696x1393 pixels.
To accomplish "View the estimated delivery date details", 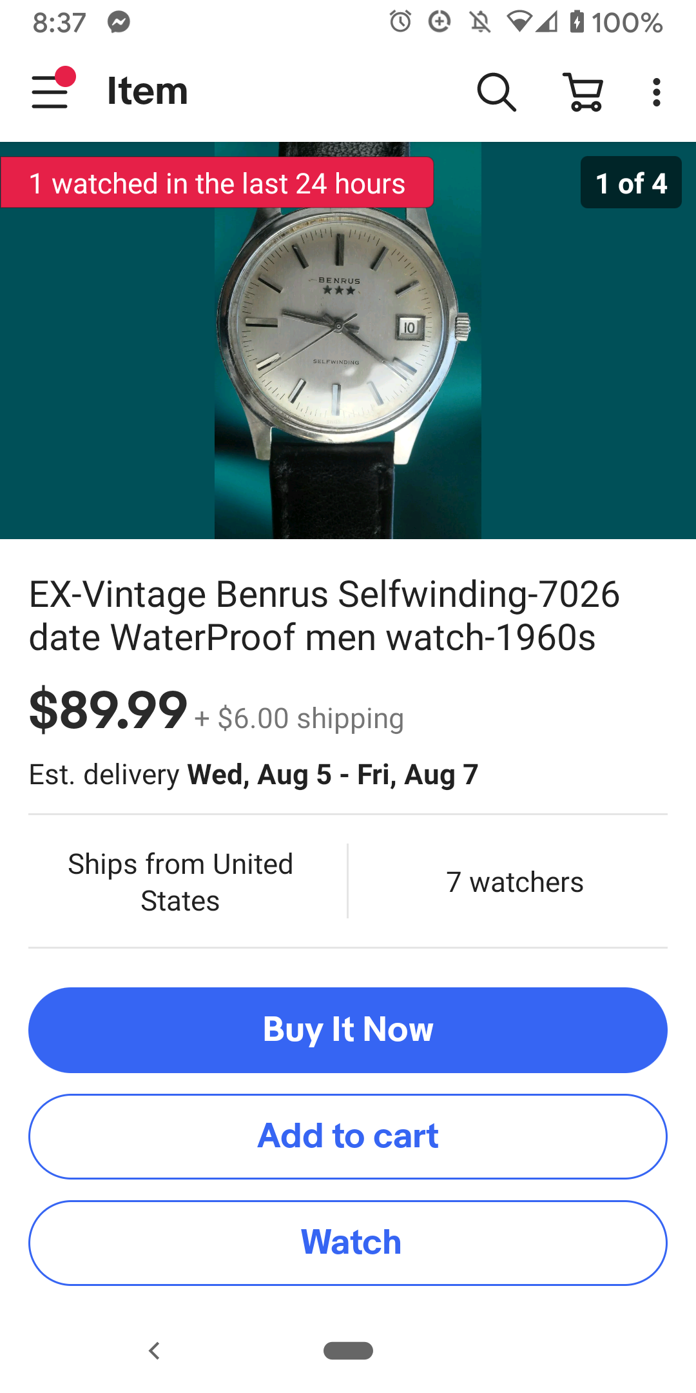I will tap(254, 775).
